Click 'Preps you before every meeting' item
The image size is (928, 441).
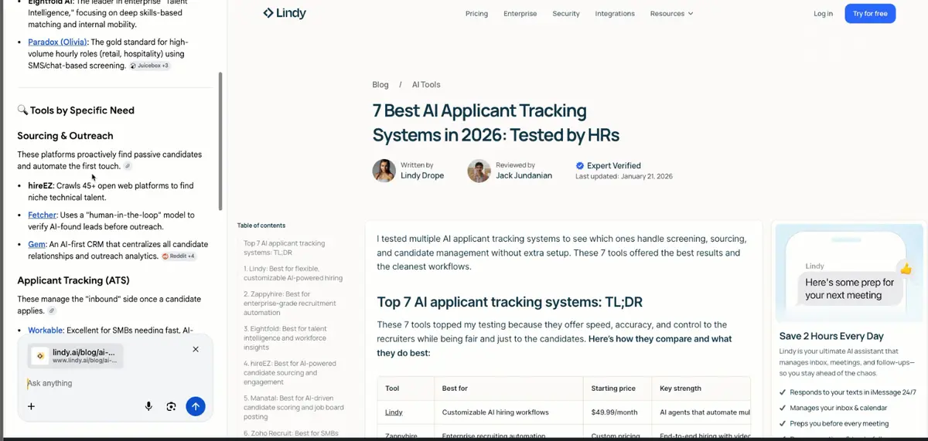(839, 423)
